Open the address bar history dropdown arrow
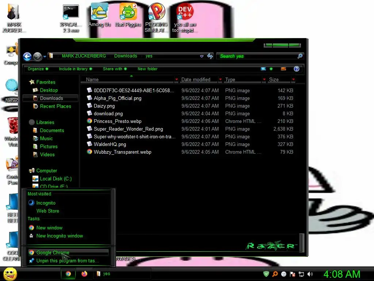 click(202, 56)
